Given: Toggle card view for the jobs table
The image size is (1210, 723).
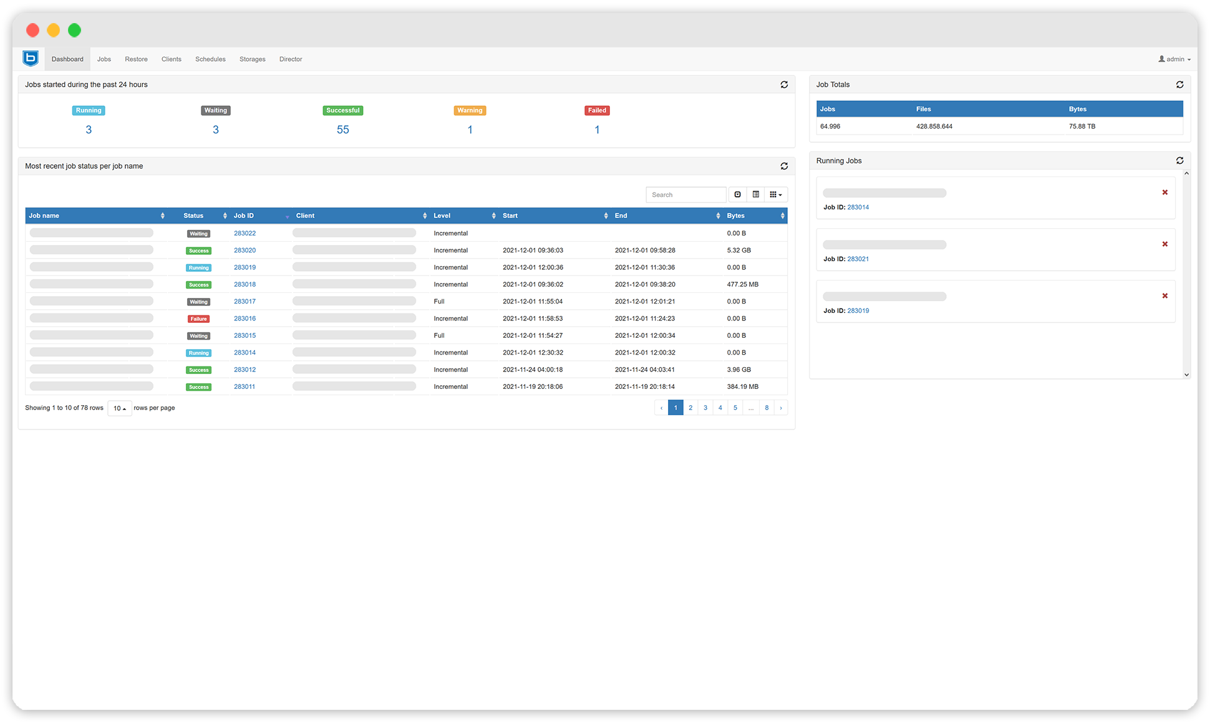Looking at the screenshot, I should tap(755, 194).
